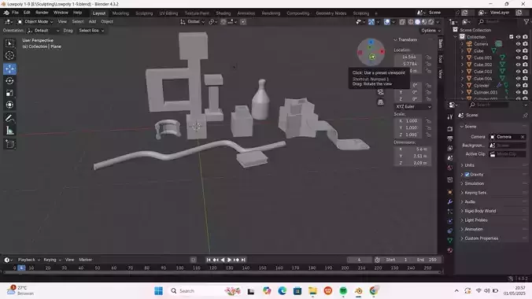Click the perspective/orthographic toggle icon in viewport
The image size is (532, 299).
coord(381,102)
